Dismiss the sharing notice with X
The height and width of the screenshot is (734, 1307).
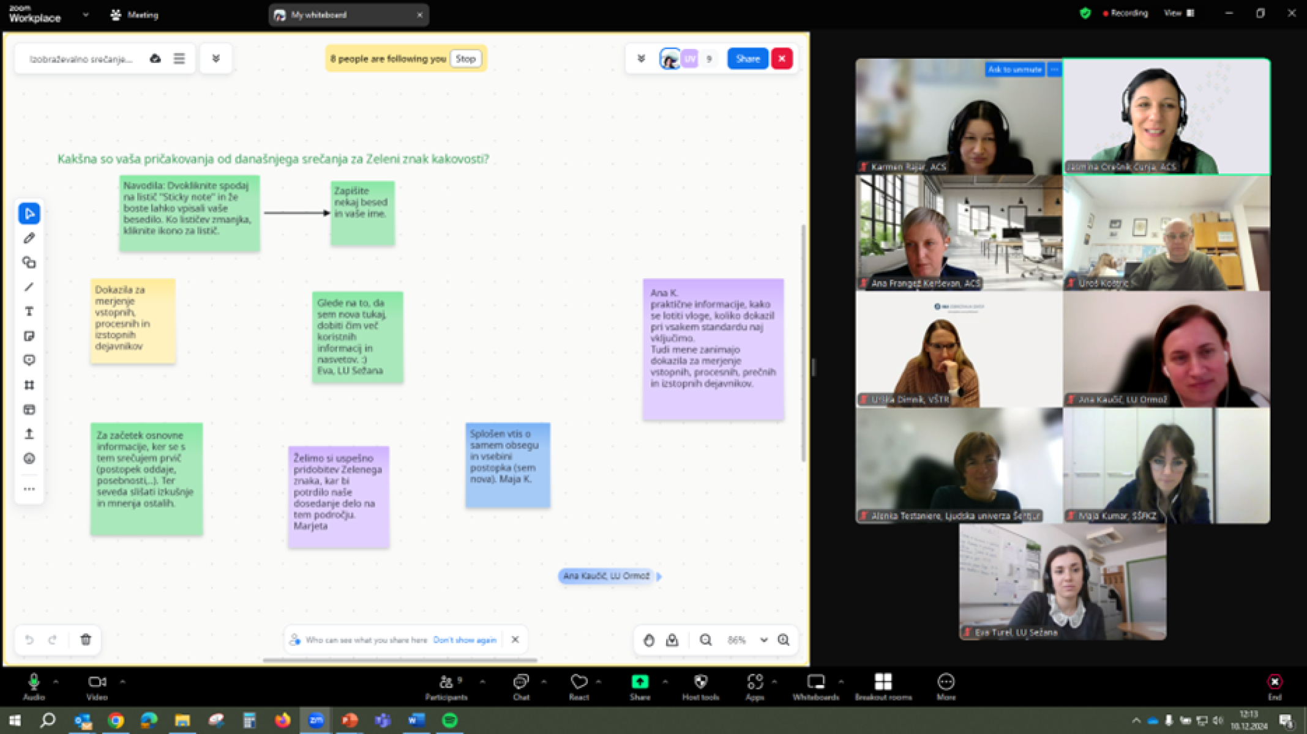pos(515,640)
